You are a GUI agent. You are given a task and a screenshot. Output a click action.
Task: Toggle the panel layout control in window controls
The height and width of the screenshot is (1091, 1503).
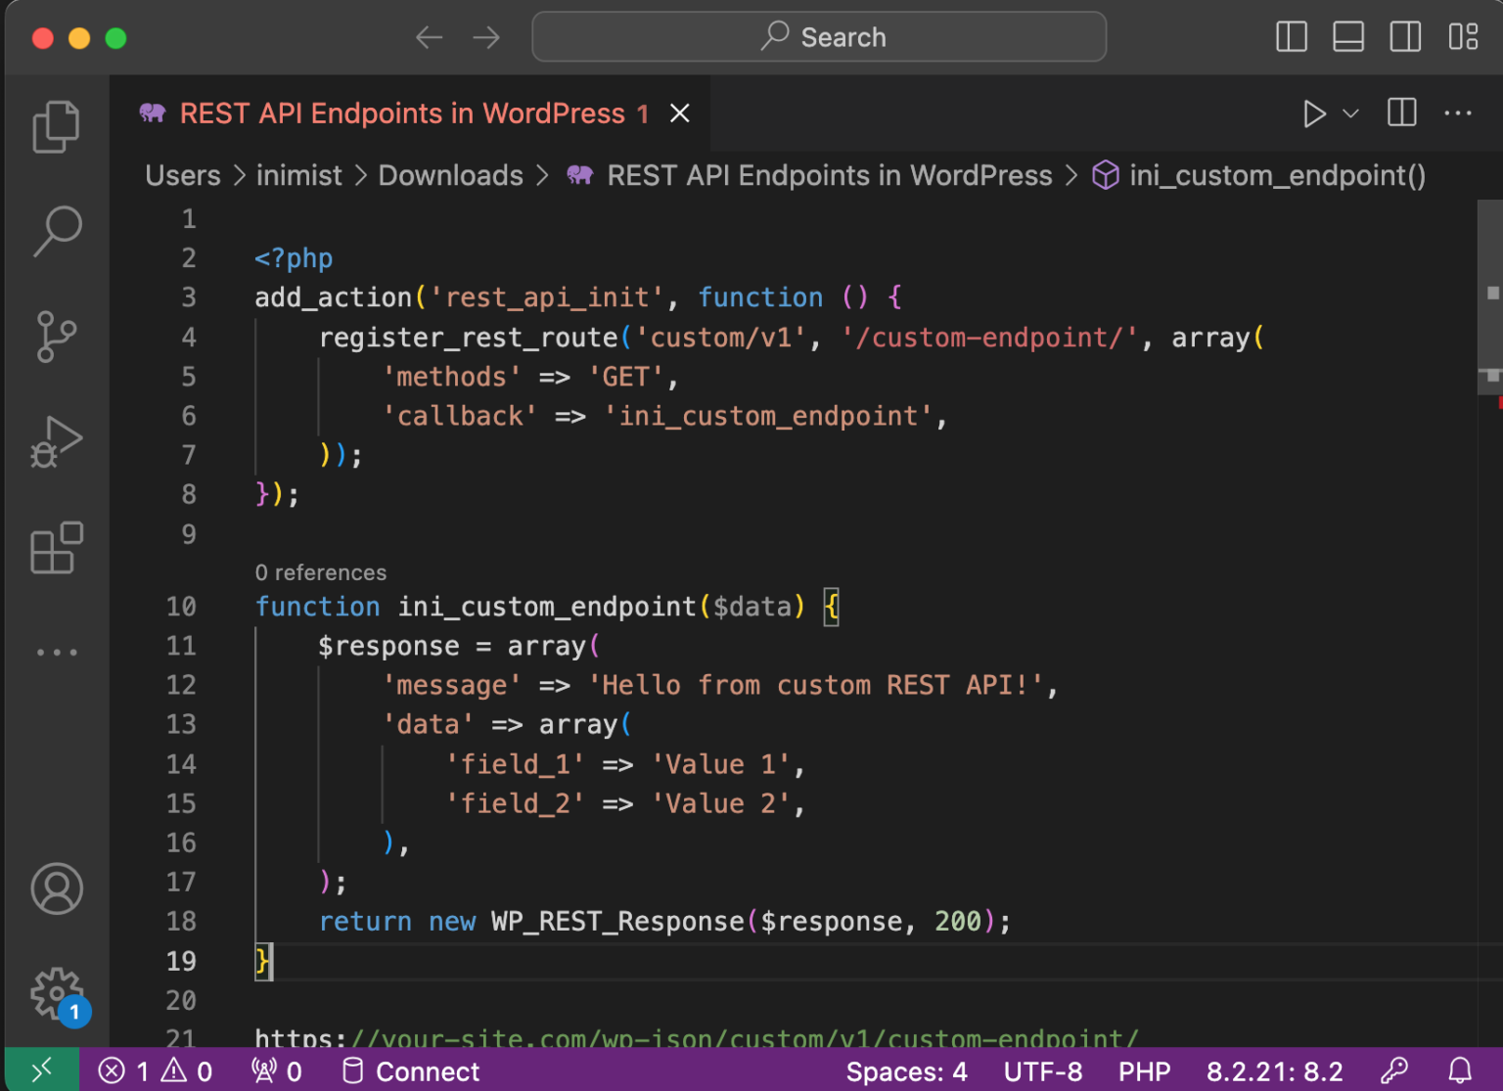pos(1347,37)
